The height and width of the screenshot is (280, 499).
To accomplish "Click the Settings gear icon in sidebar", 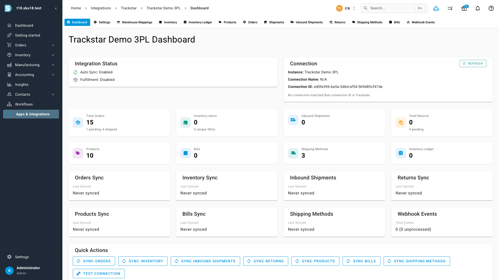I will 9,257.
